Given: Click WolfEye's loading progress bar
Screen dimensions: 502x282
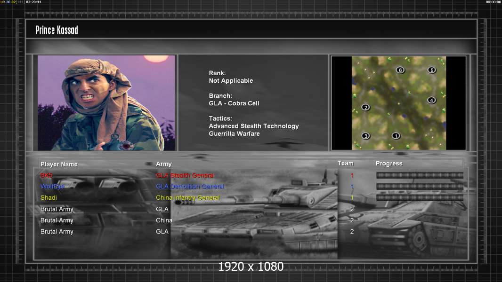Looking at the screenshot, I should click(x=420, y=187).
